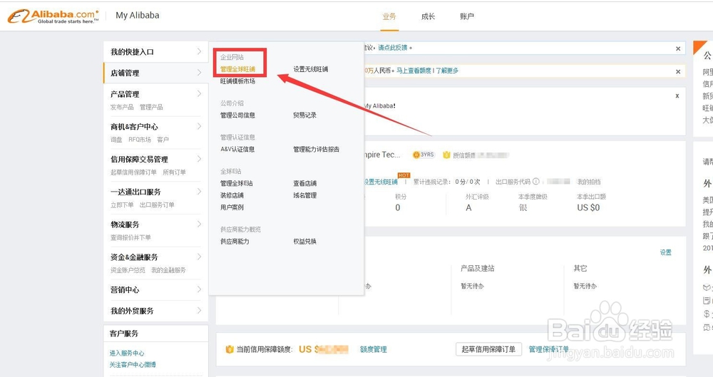The height and width of the screenshot is (377, 713).
Task: Open 立即下单 sublink
Action: click(122, 205)
